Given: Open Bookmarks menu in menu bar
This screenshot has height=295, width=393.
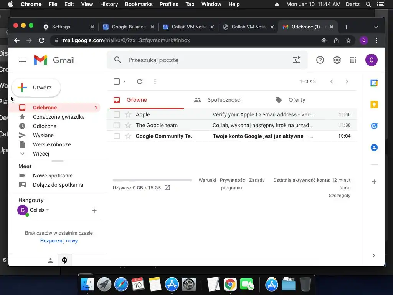Looking at the screenshot, I should pos(139,4).
